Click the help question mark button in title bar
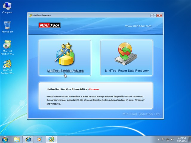Viewport: 191px width, 143px height. tap(153, 15)
